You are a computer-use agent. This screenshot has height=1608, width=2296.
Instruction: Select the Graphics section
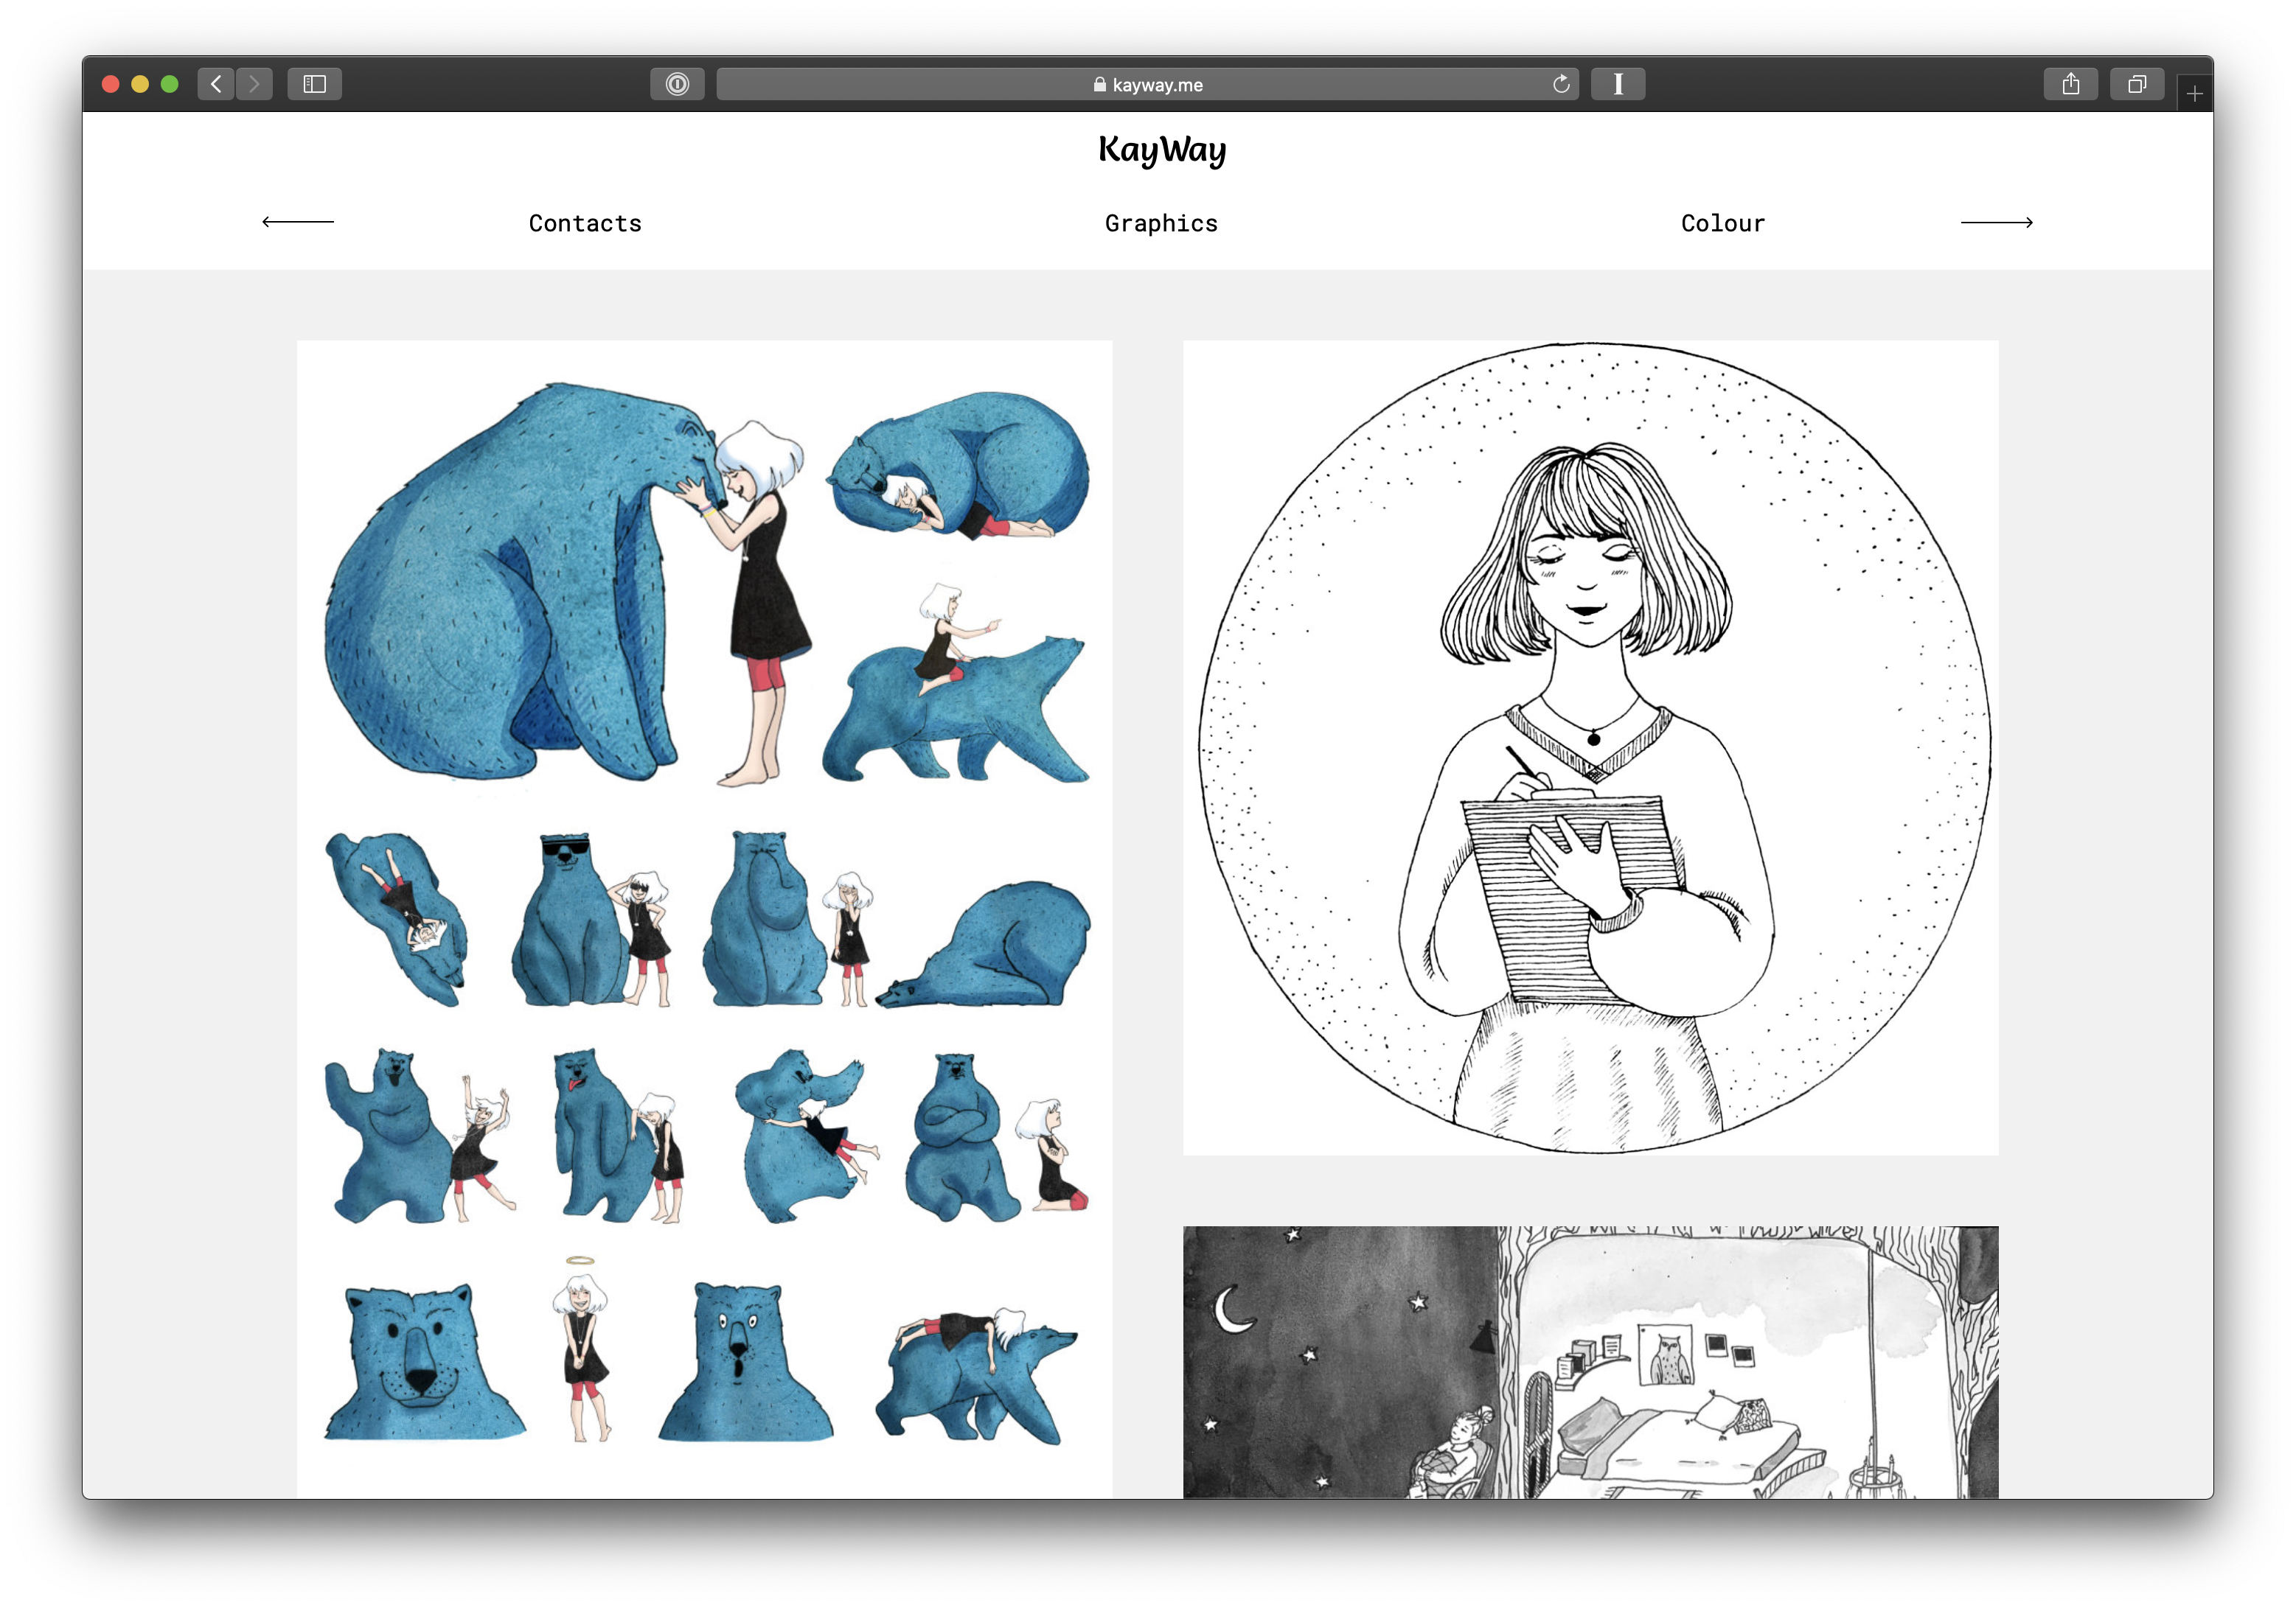click(1161, 223)
